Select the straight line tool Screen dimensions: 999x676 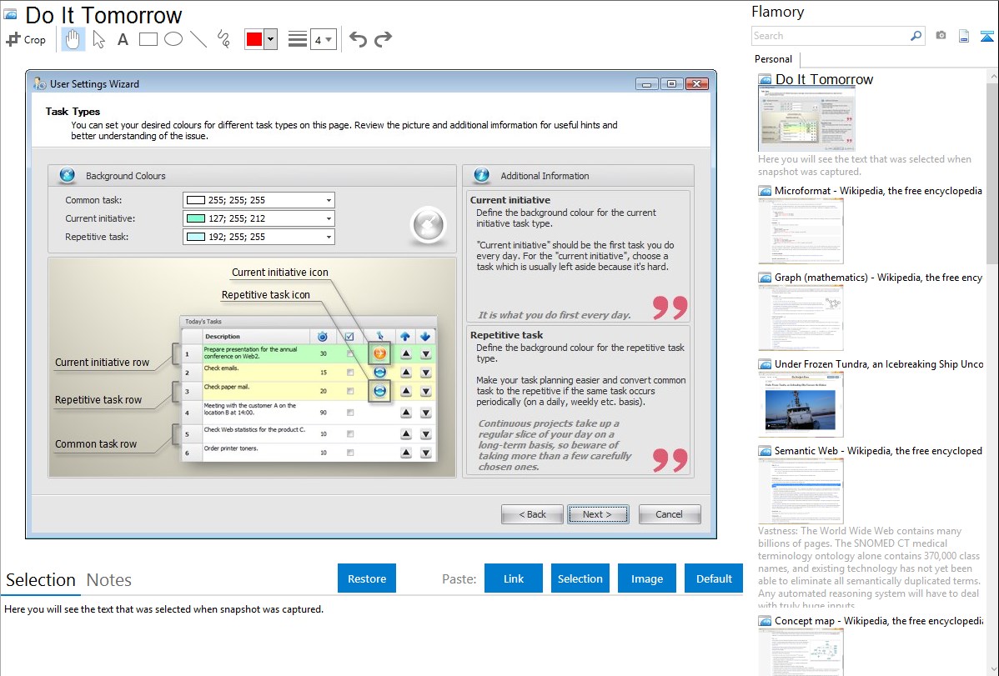[198, 39]
